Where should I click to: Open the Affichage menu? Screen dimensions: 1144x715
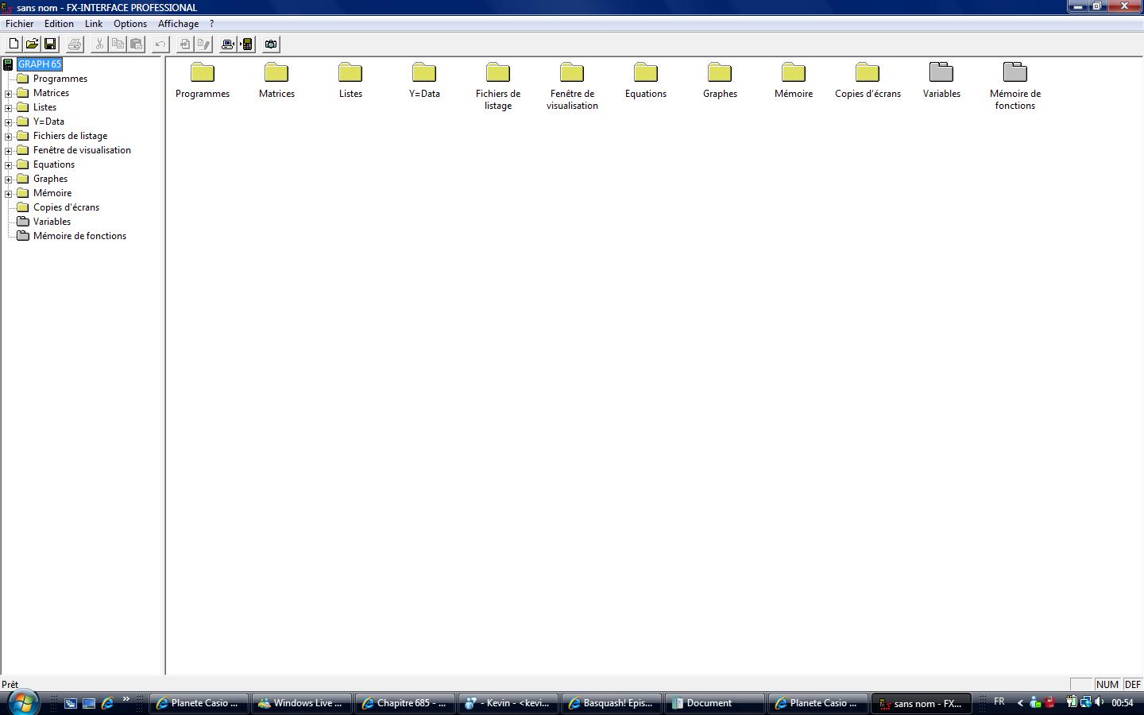pos(178,24)
